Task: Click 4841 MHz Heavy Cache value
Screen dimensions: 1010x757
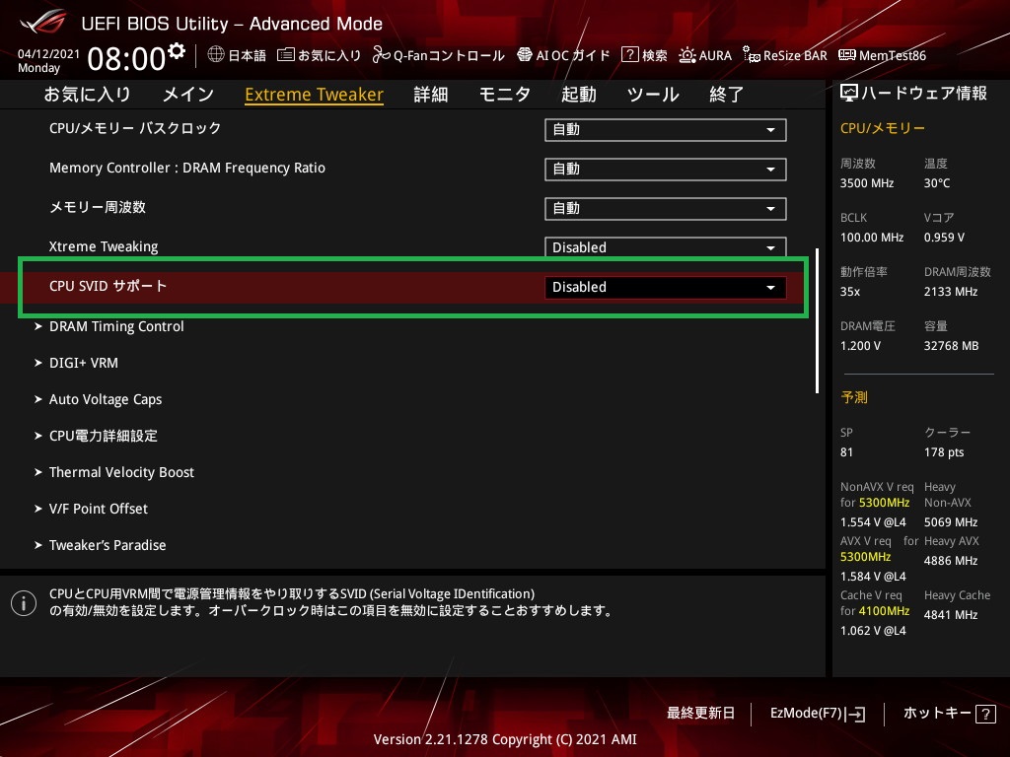Action: tap(951, 615)
